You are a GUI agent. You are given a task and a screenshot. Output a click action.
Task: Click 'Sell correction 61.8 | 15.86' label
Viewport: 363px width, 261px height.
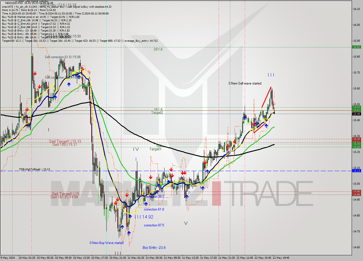63,57
